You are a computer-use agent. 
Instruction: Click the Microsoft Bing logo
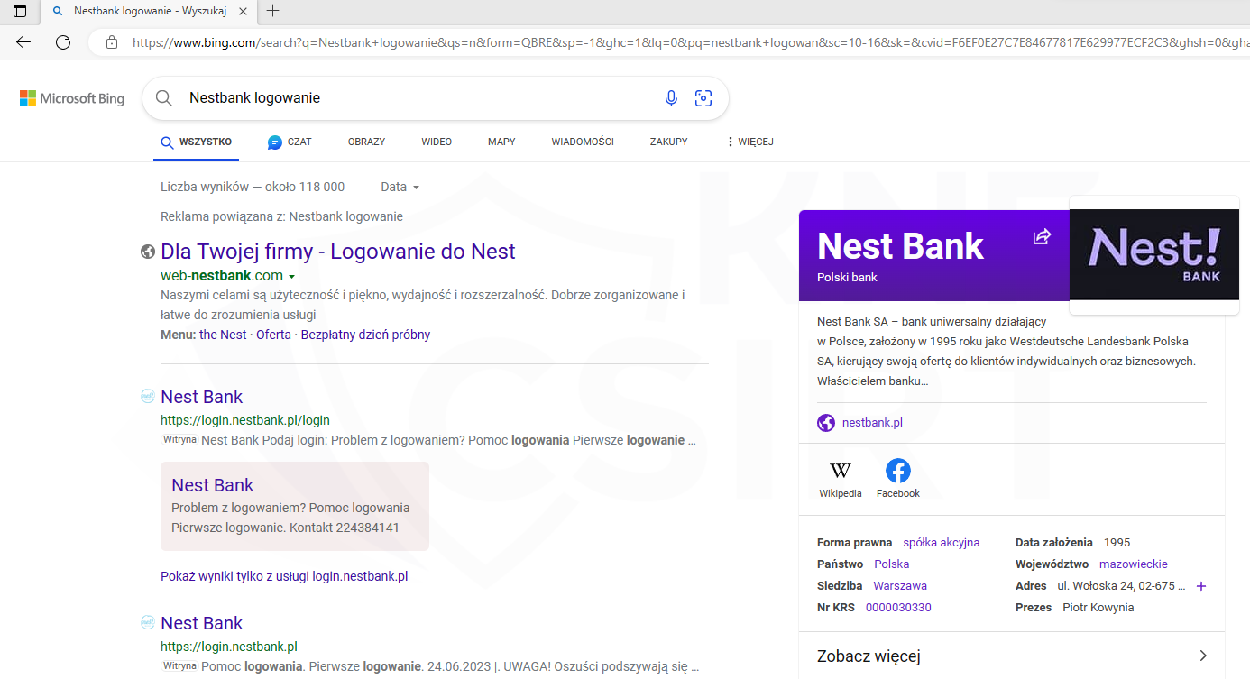[72, 98]
